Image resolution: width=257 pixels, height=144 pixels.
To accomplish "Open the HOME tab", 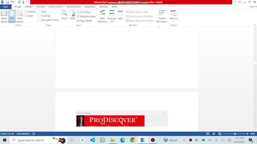I will 17,7.
